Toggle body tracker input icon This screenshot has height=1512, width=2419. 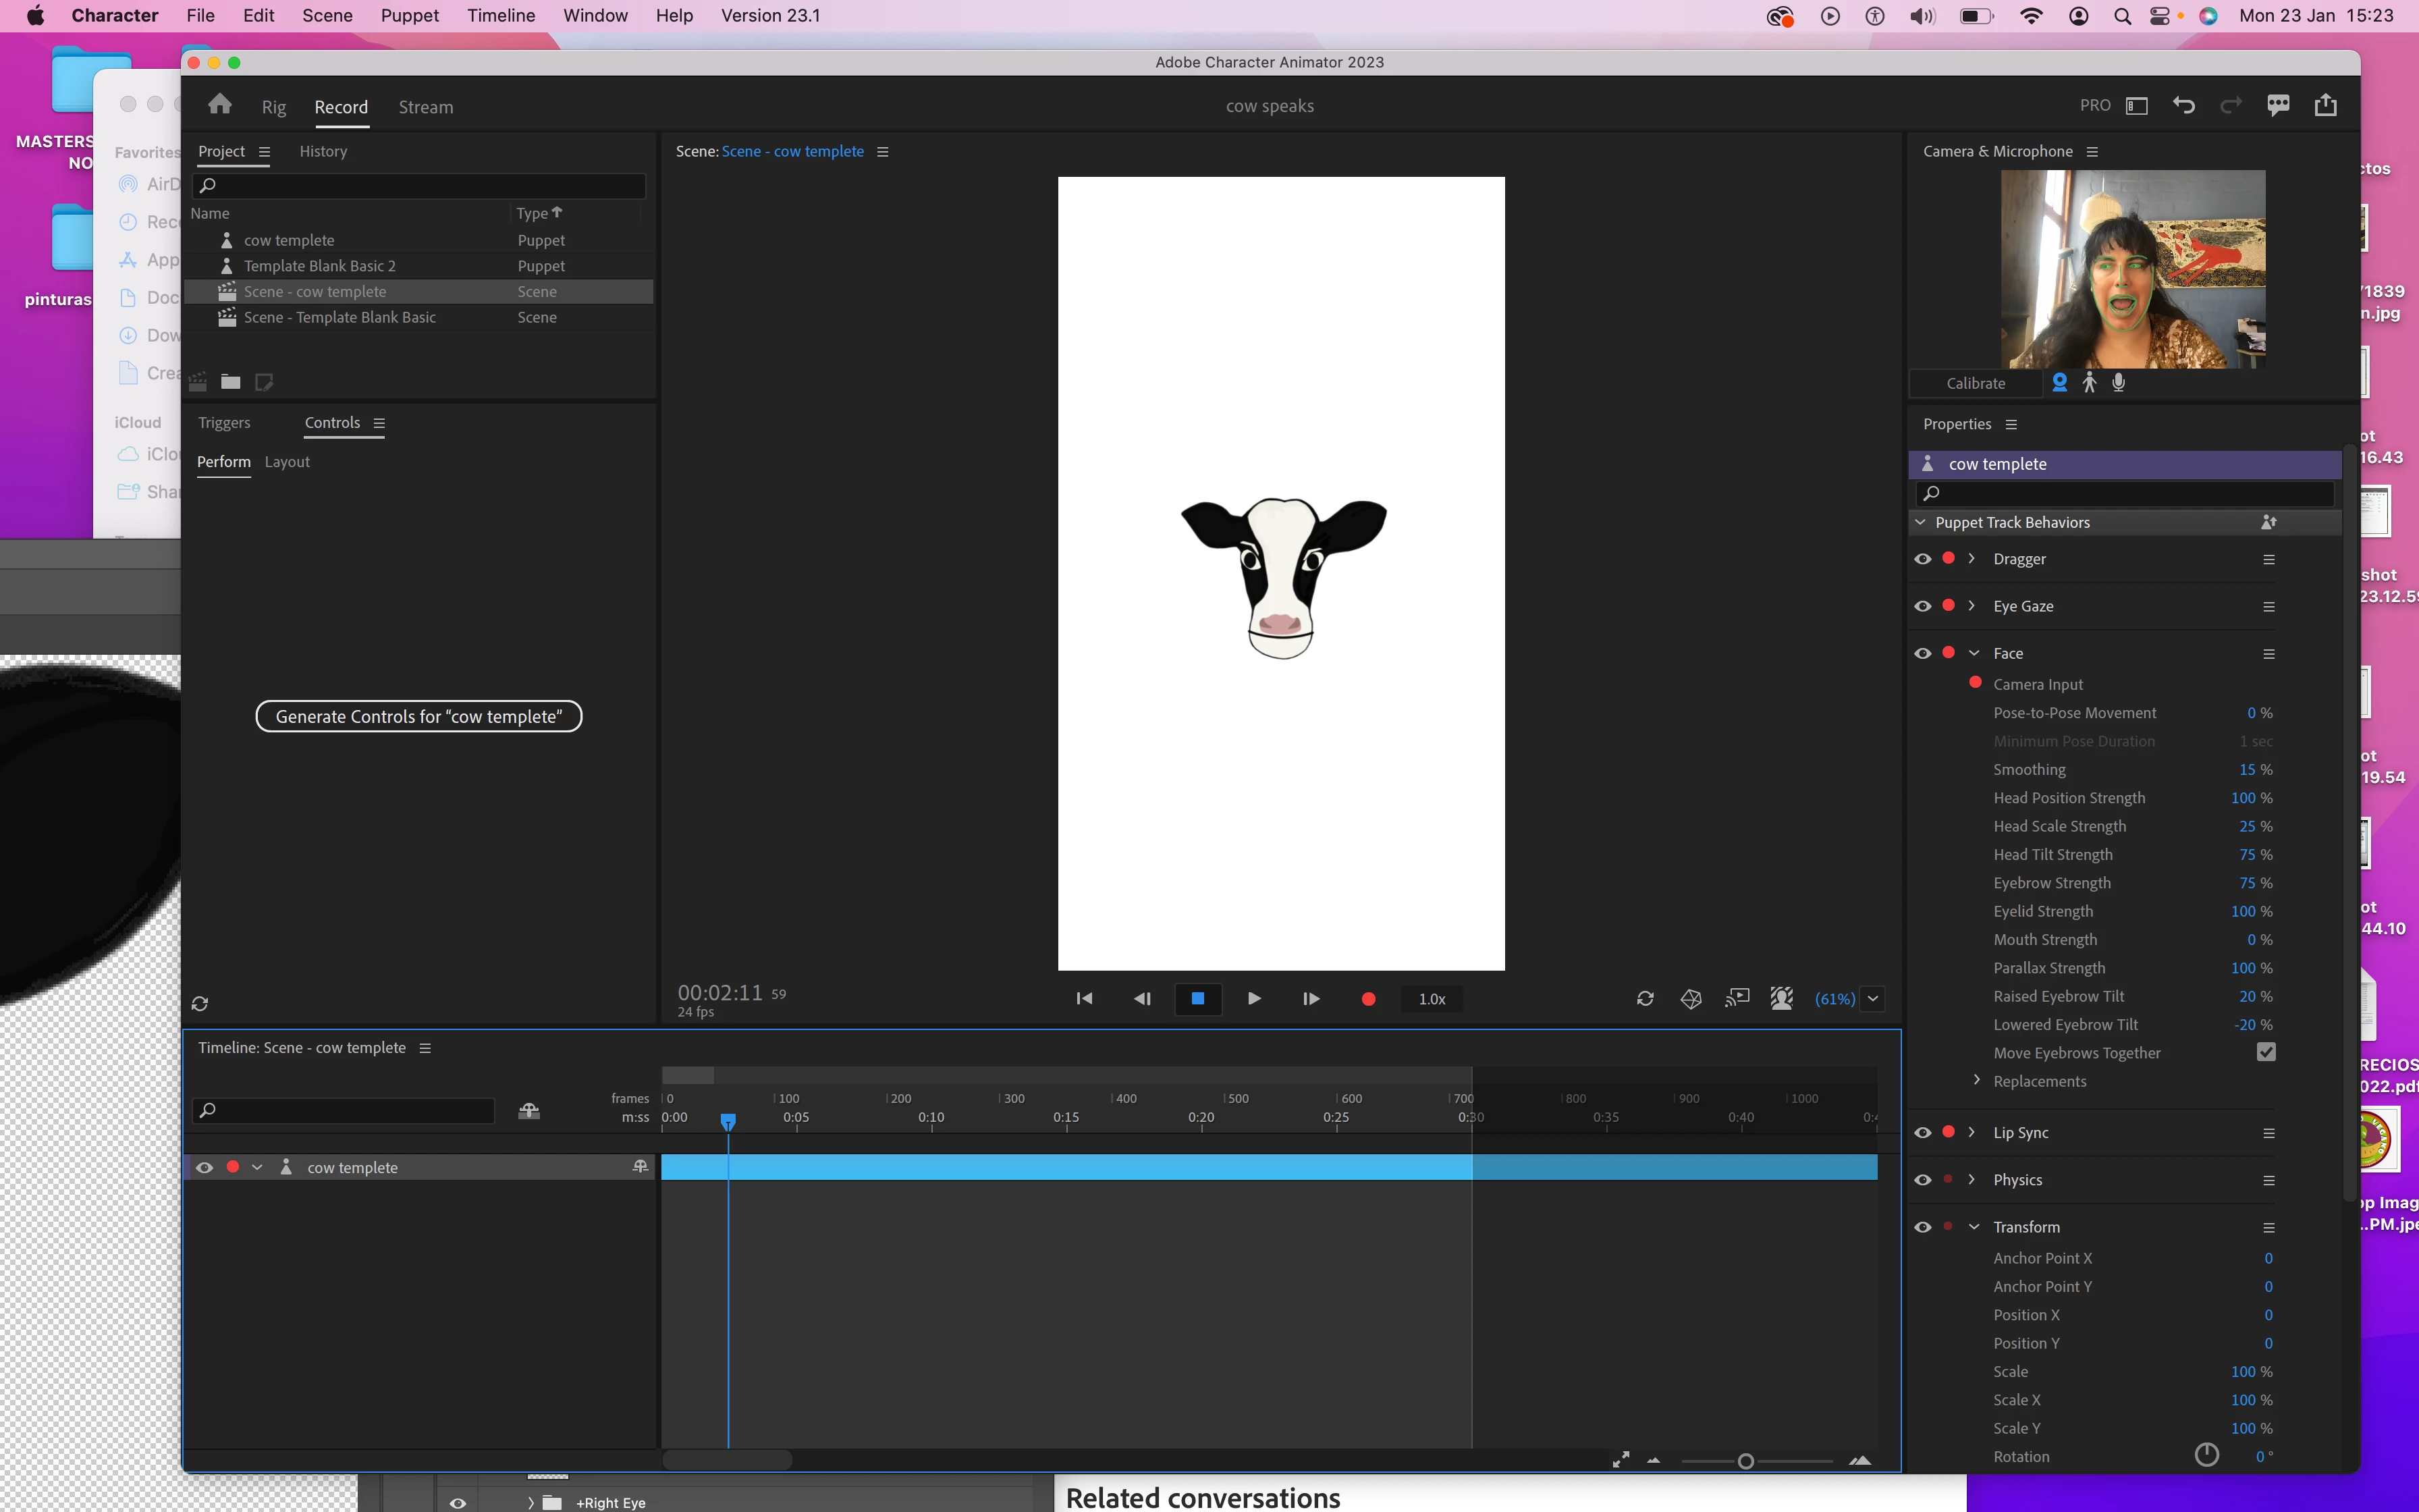coord(2089,383)
